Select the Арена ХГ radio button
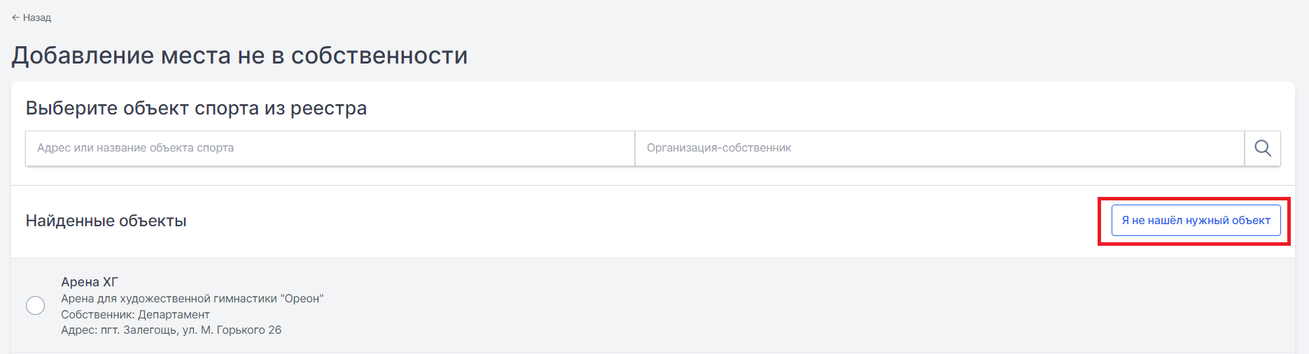Screen dimensions: 1309x354 [35, 306]
